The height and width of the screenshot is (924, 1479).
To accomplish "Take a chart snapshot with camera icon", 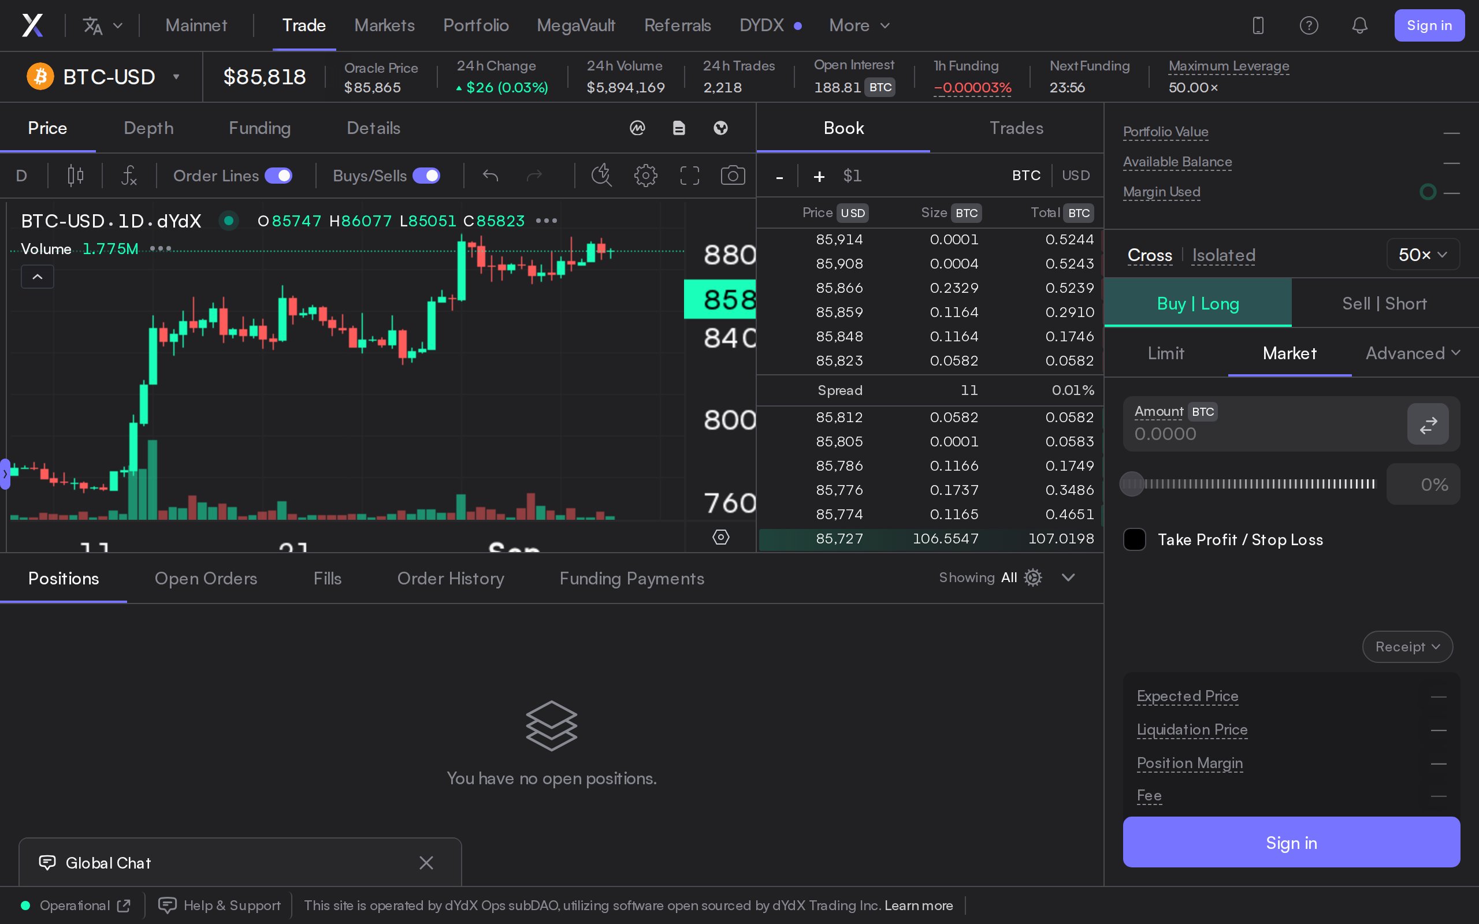I will pyautogui.click(x=733, y=176).
